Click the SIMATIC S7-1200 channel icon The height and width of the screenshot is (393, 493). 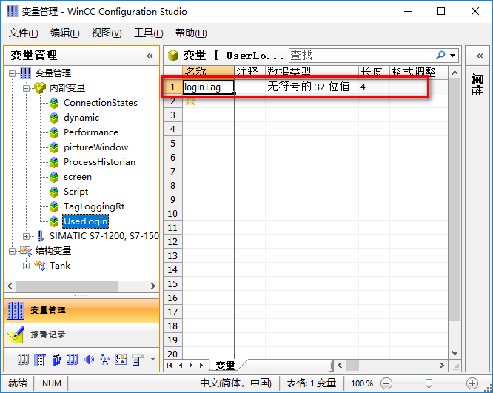pyautogui.click(x=41, y=236)
